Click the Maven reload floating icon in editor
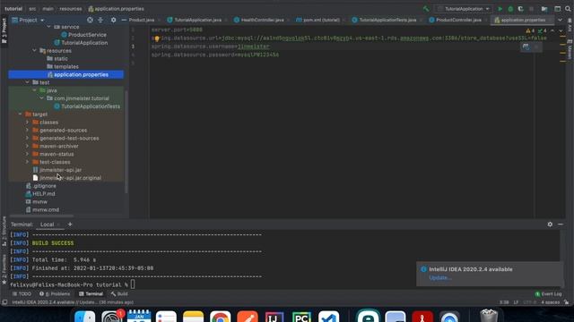This screenshot has height=322, width=574. tap(526, 47)
